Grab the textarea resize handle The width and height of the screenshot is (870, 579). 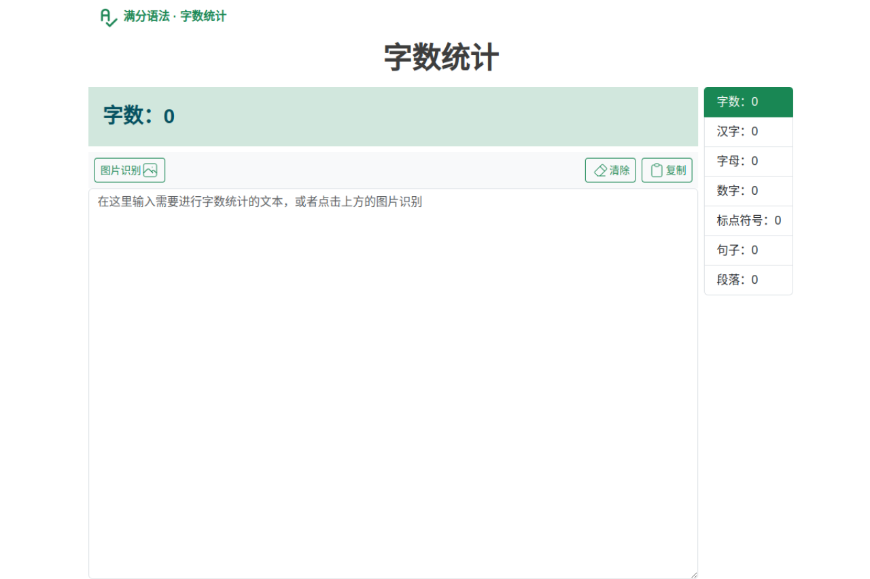[x=693, y=574]
